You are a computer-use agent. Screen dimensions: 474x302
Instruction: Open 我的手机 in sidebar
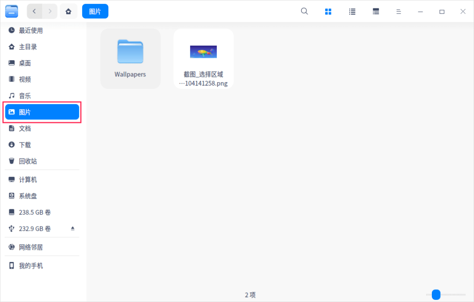click(x=42, y=266)
